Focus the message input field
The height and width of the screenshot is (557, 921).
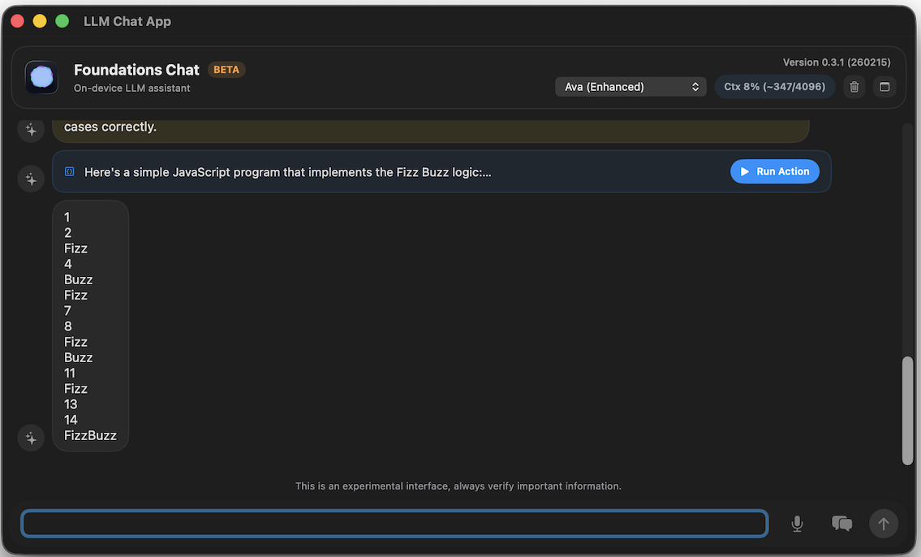click(x=394, y=523)
